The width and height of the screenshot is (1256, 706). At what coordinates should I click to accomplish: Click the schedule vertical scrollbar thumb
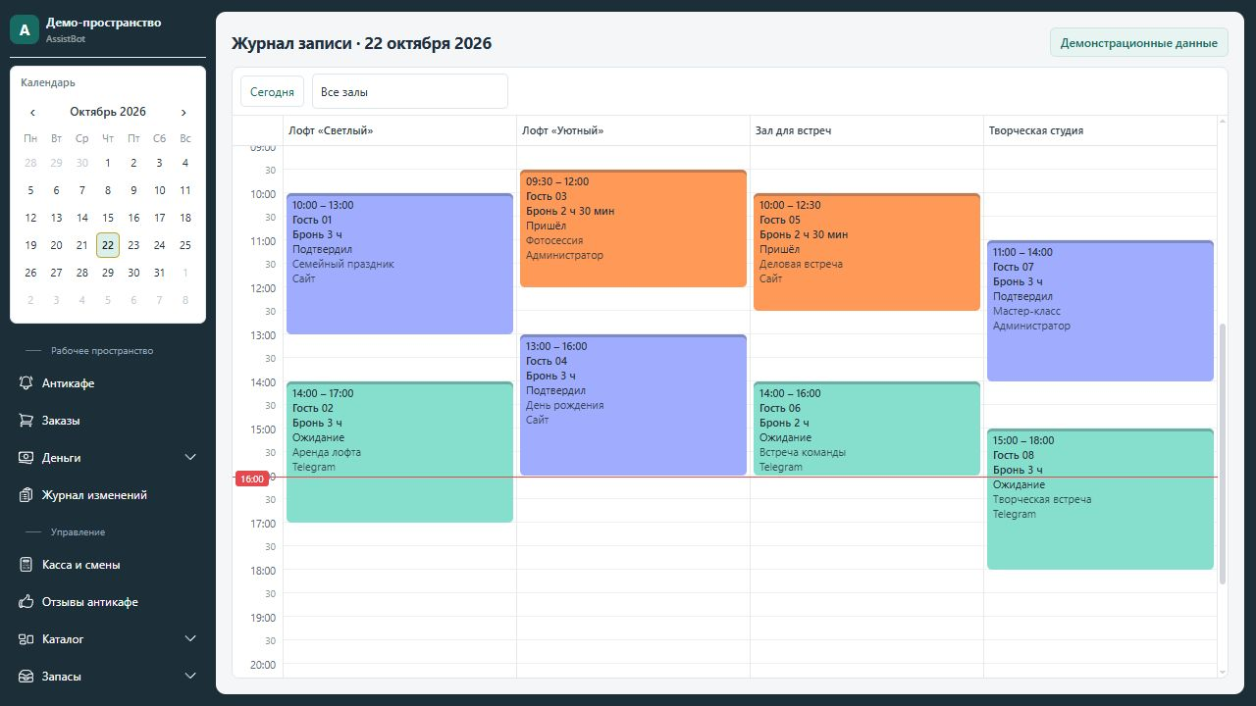point(1223,454)
